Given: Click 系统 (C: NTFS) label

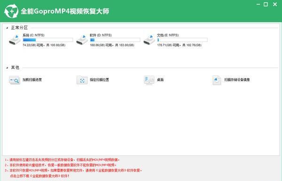Looking at the screenshot, I should click(33, 35).
